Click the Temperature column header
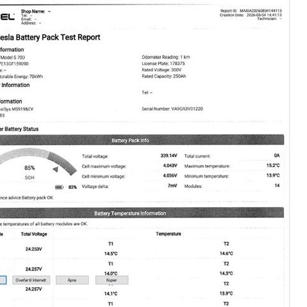This screenshot has width=307, height=307. 168,234
